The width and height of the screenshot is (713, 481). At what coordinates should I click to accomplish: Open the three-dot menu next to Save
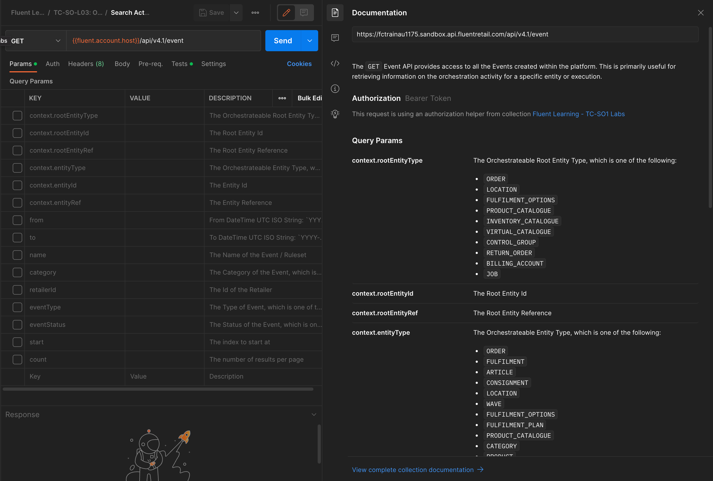point(255,13)
